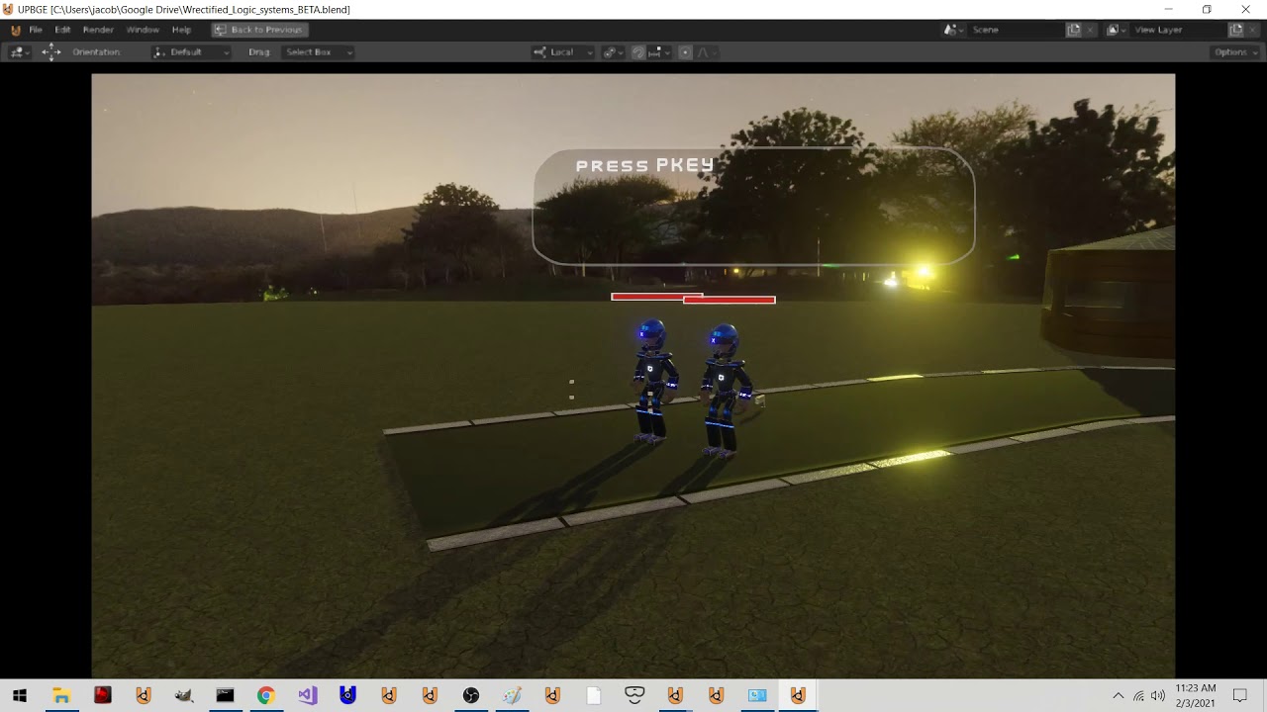Screen dimensions: 1267x712
Task: Toggle the gizmos icon beside the Local selector
Action: [x=611, y=52]
